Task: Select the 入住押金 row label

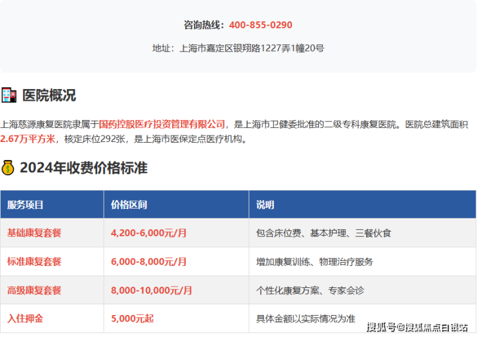Action: 25,319
